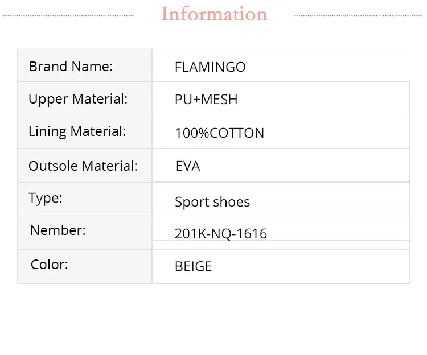The image size is (427, 355).
Task: Select the Nember label cell
Action: point(85,233)
